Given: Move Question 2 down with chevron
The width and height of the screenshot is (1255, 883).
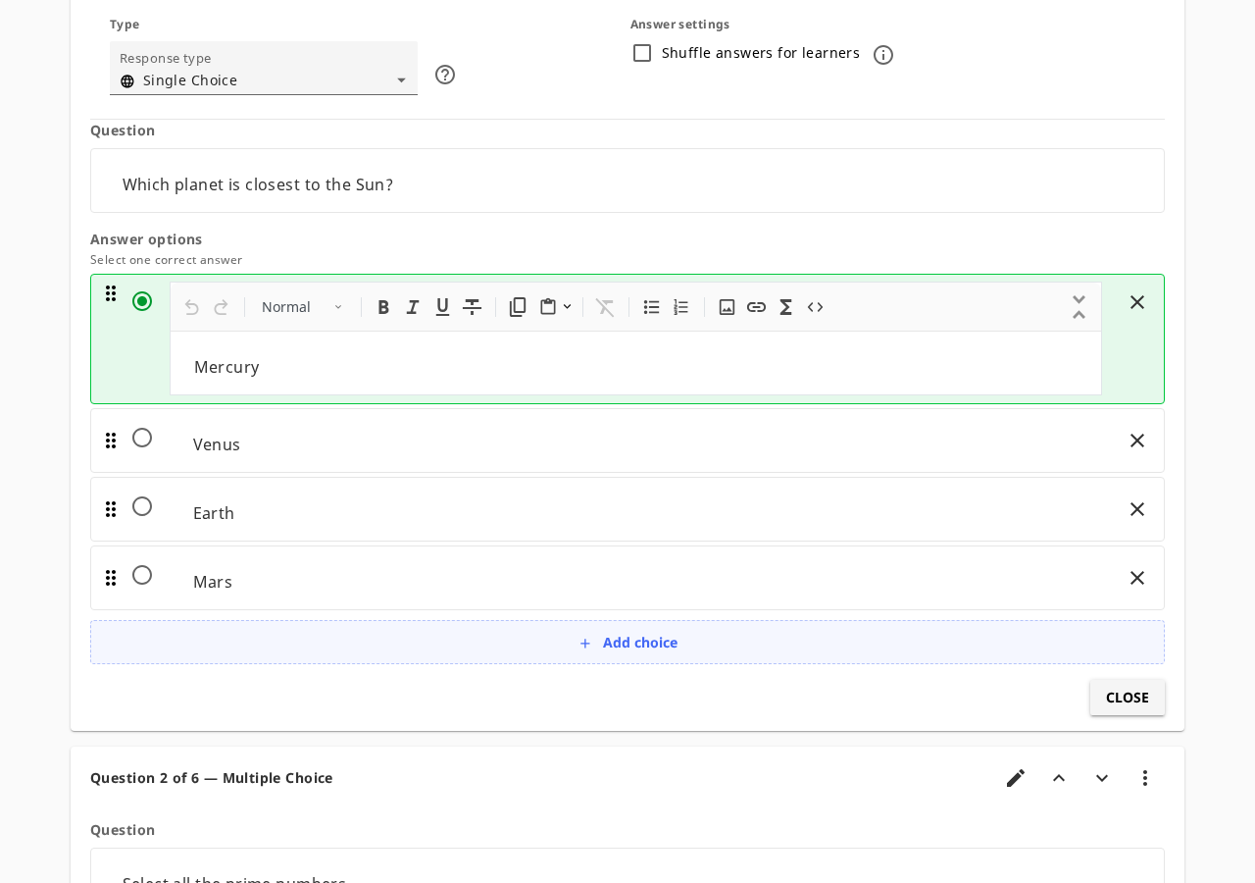Looking at the screenshot, I should tap(1102, 778).
